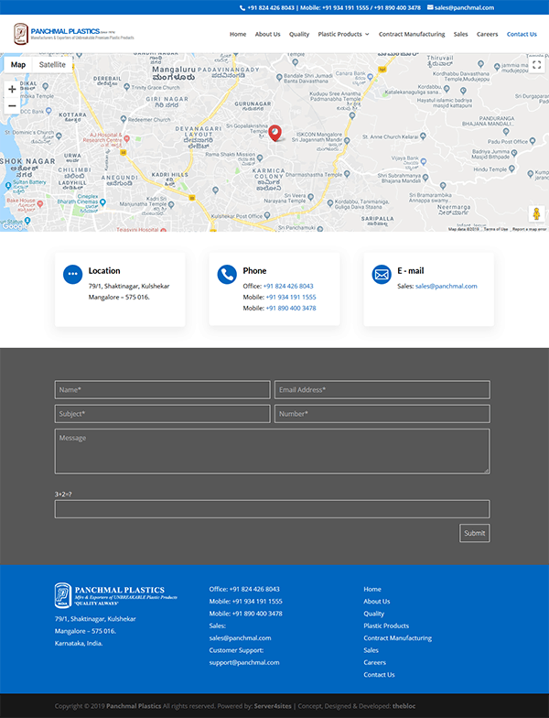Open the About Us menu item

267,35
